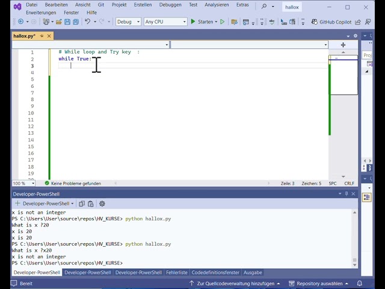
Task: Click the paste icon in PowerShell toolbar
Action: tap(91, 204)
